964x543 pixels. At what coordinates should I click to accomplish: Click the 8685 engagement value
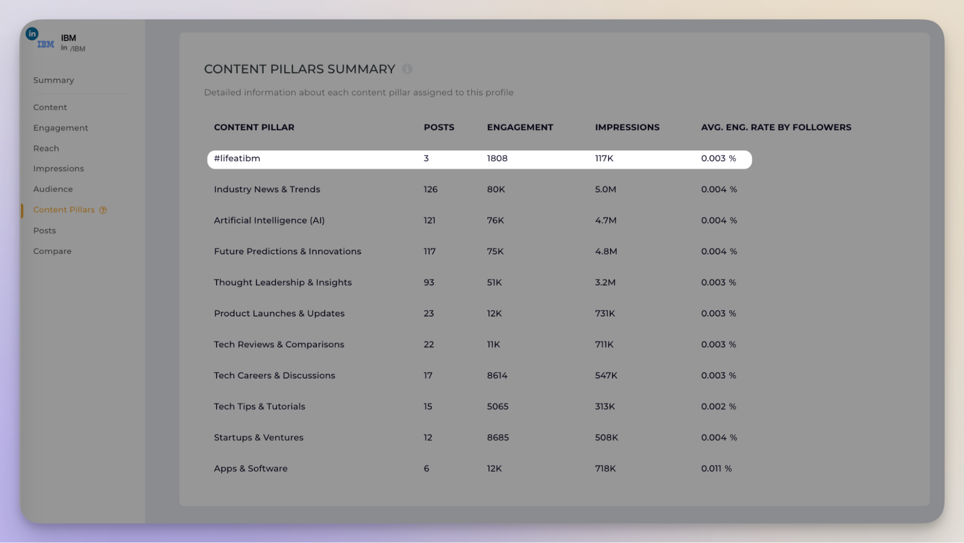click(498, 438)
